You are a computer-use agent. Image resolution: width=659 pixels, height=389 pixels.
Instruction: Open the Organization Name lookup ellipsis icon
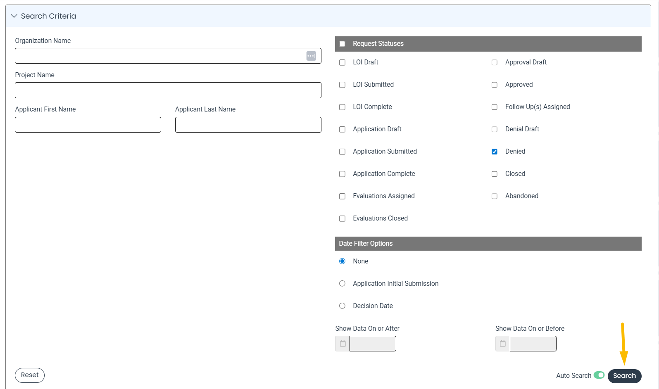coord(311,56)
